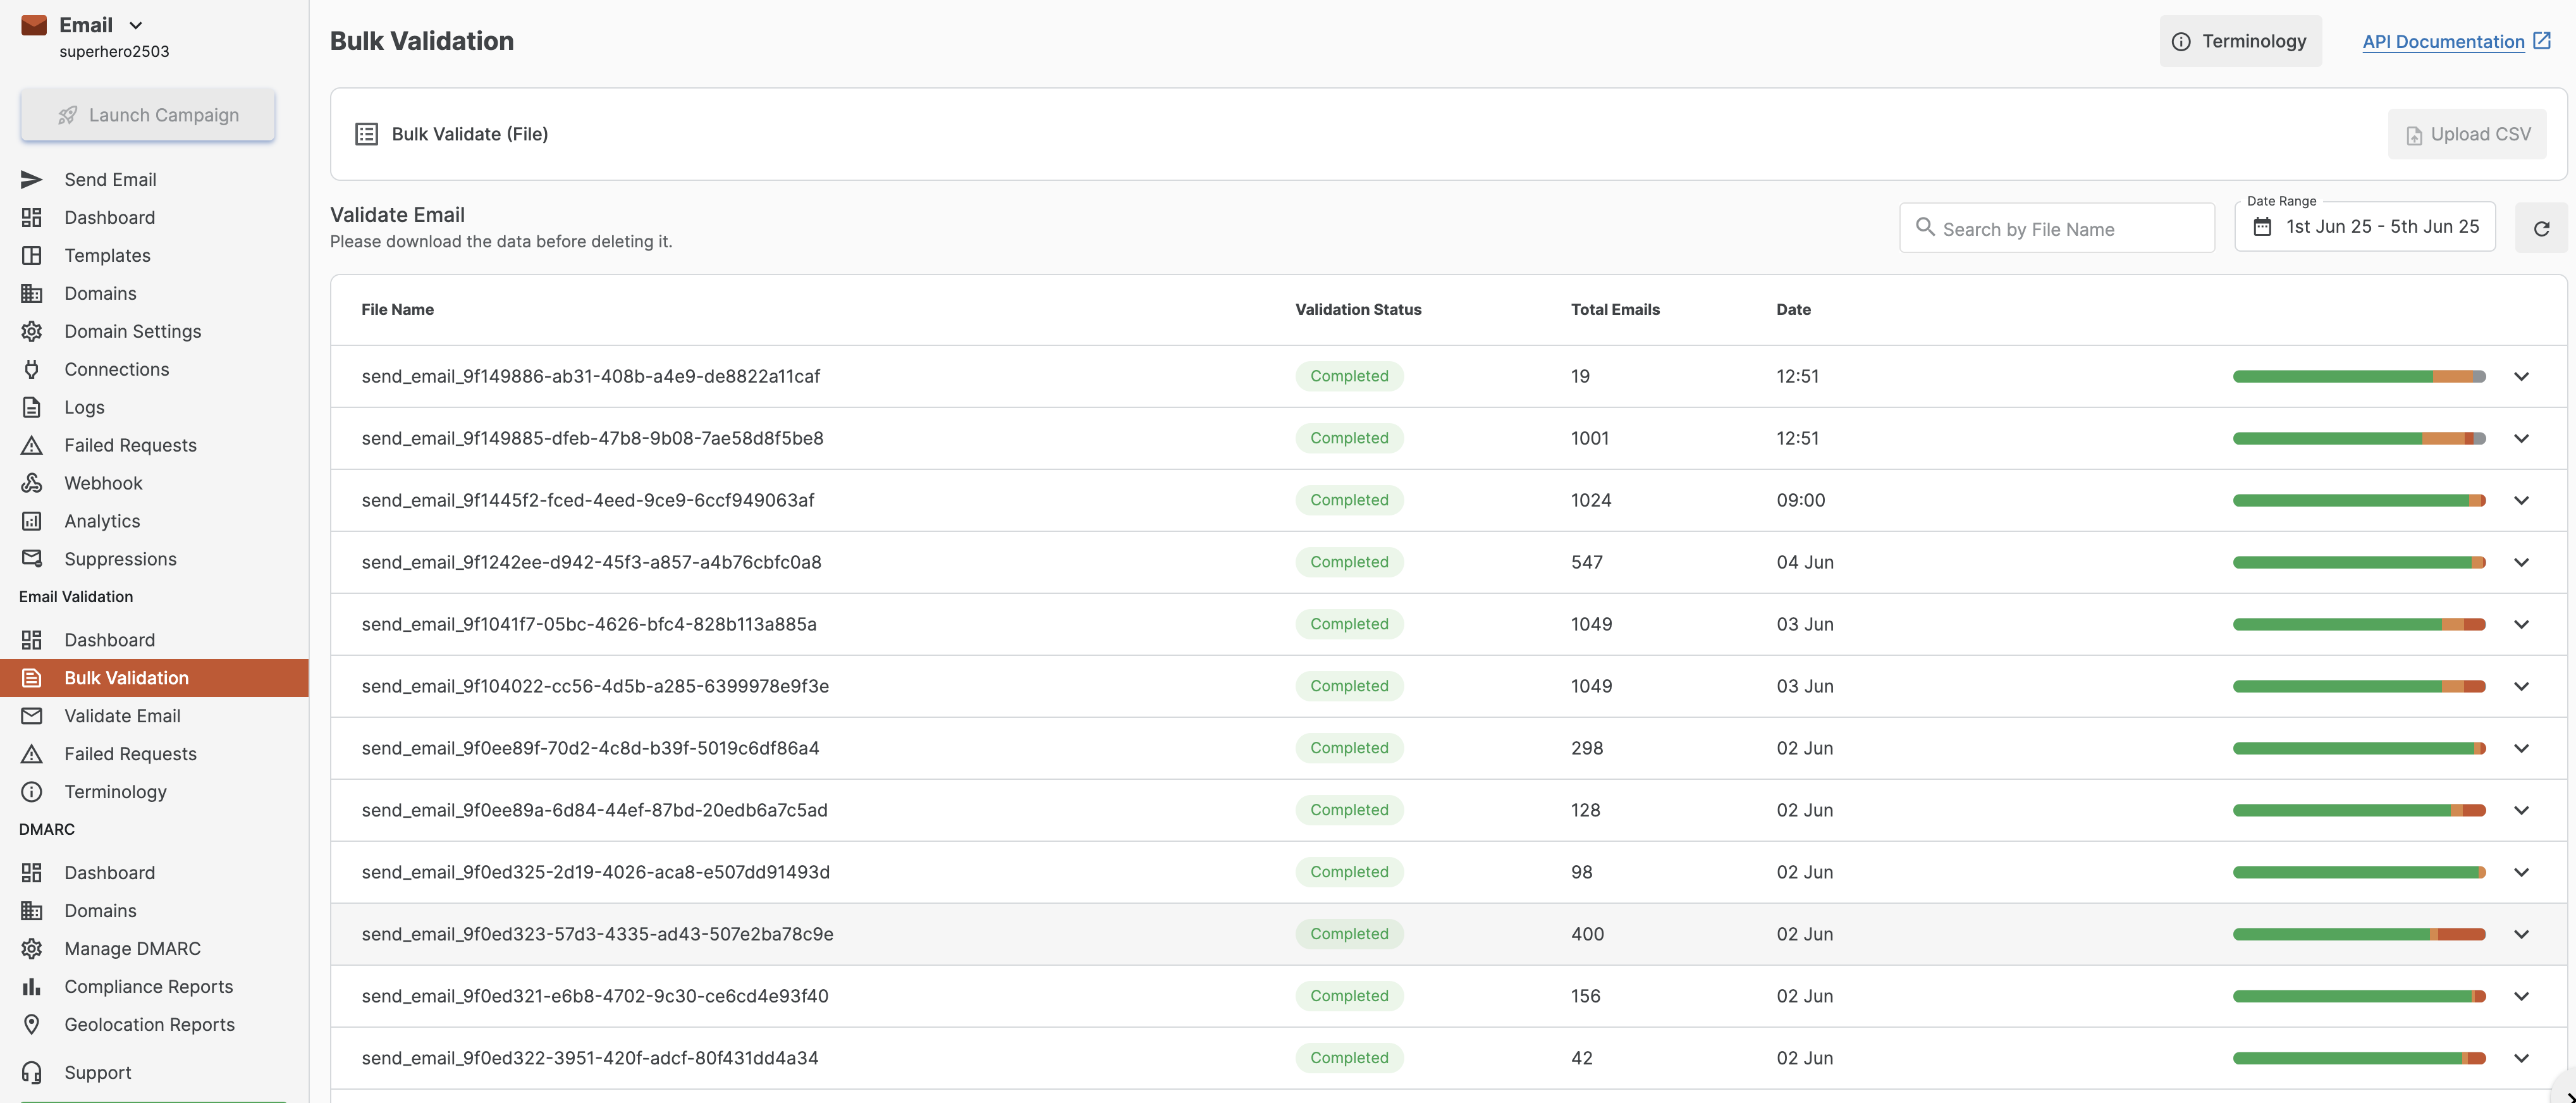
Task: Click the Email Validation Dashboard icon
Action: point(32,640)
